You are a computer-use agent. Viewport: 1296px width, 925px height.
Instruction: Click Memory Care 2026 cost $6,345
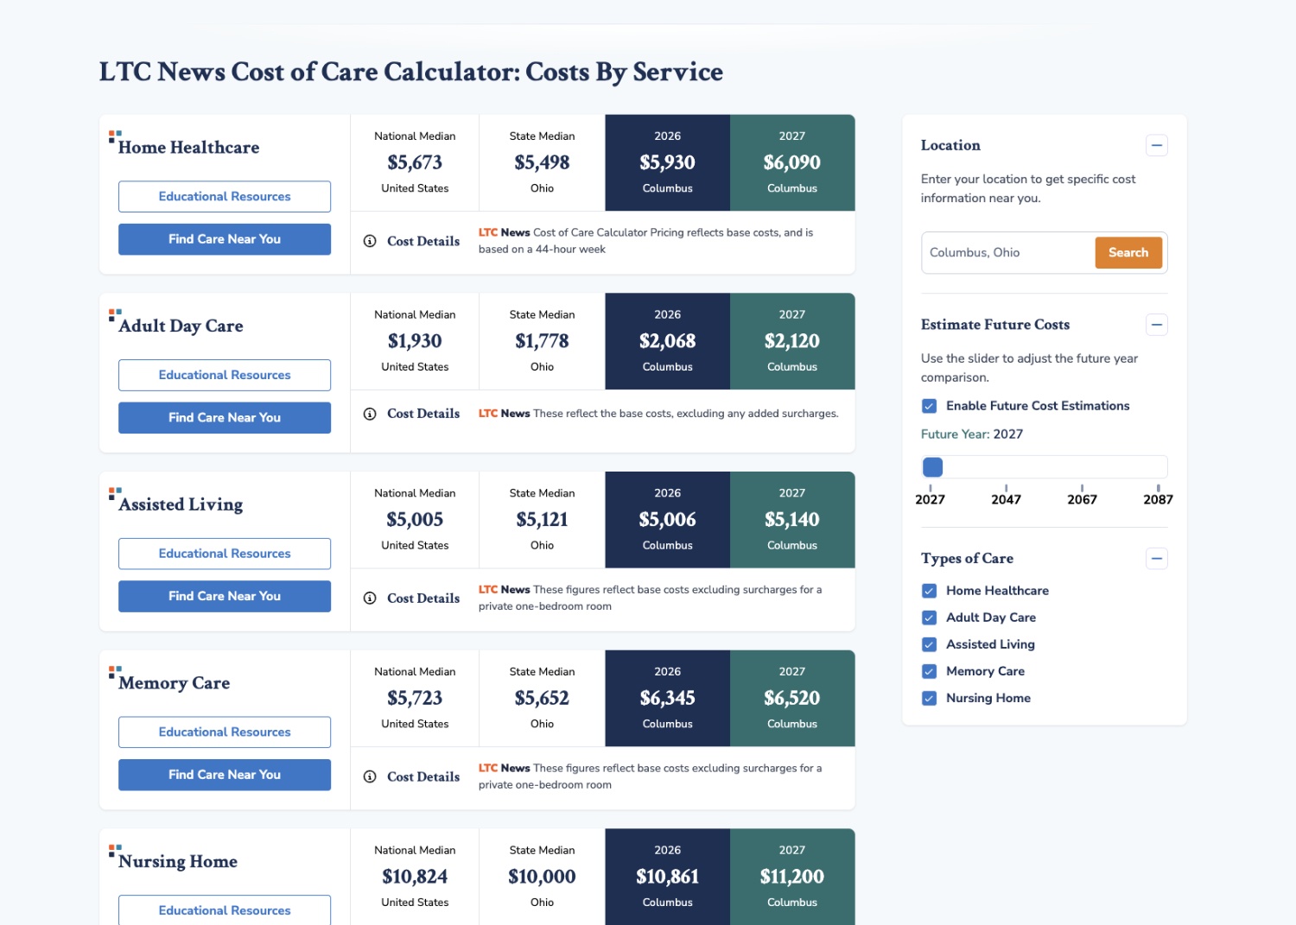click(x=668, y=698)
